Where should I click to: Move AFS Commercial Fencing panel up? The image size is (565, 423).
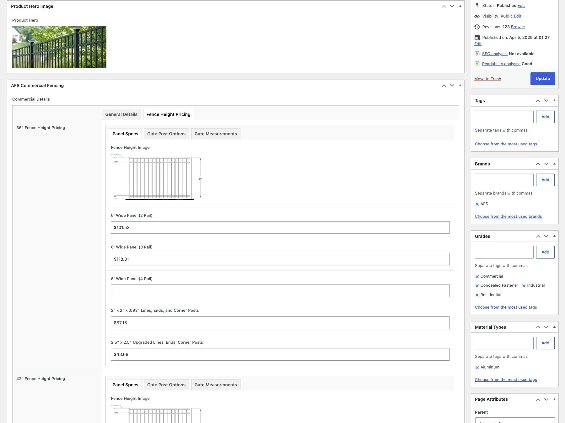point(444,86)
